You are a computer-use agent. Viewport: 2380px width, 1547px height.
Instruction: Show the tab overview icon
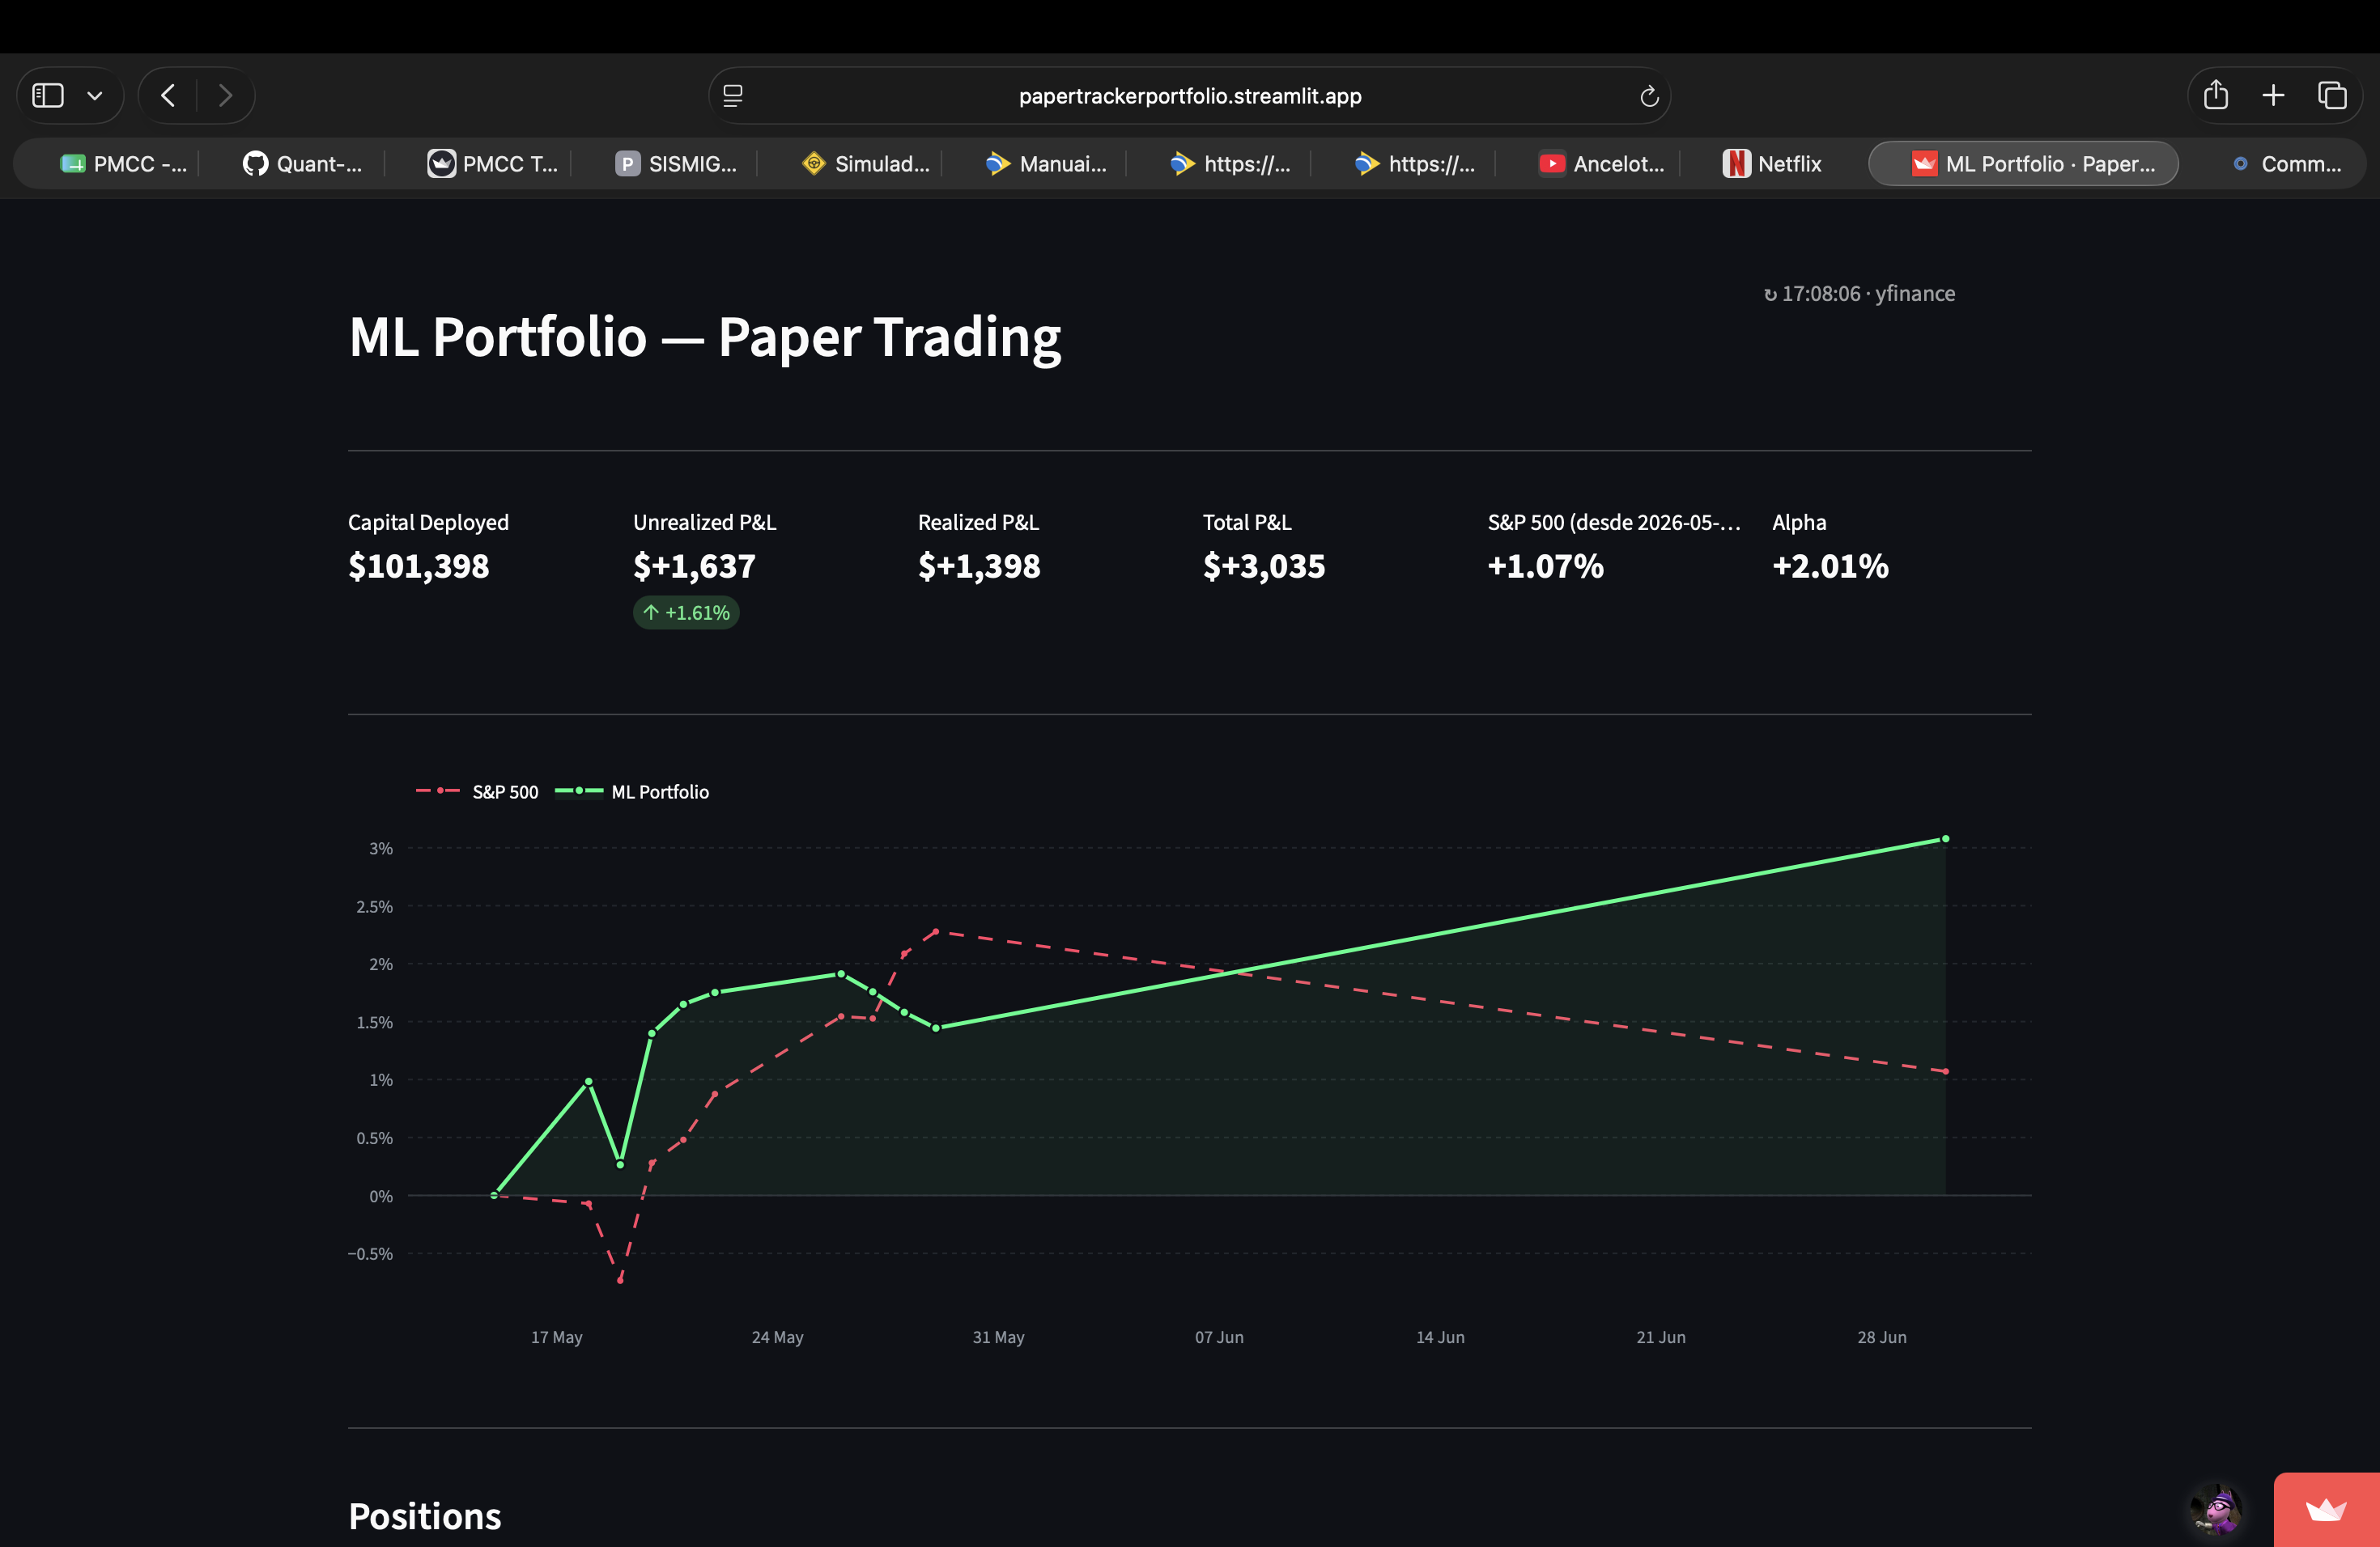(x=2332, y=95)
